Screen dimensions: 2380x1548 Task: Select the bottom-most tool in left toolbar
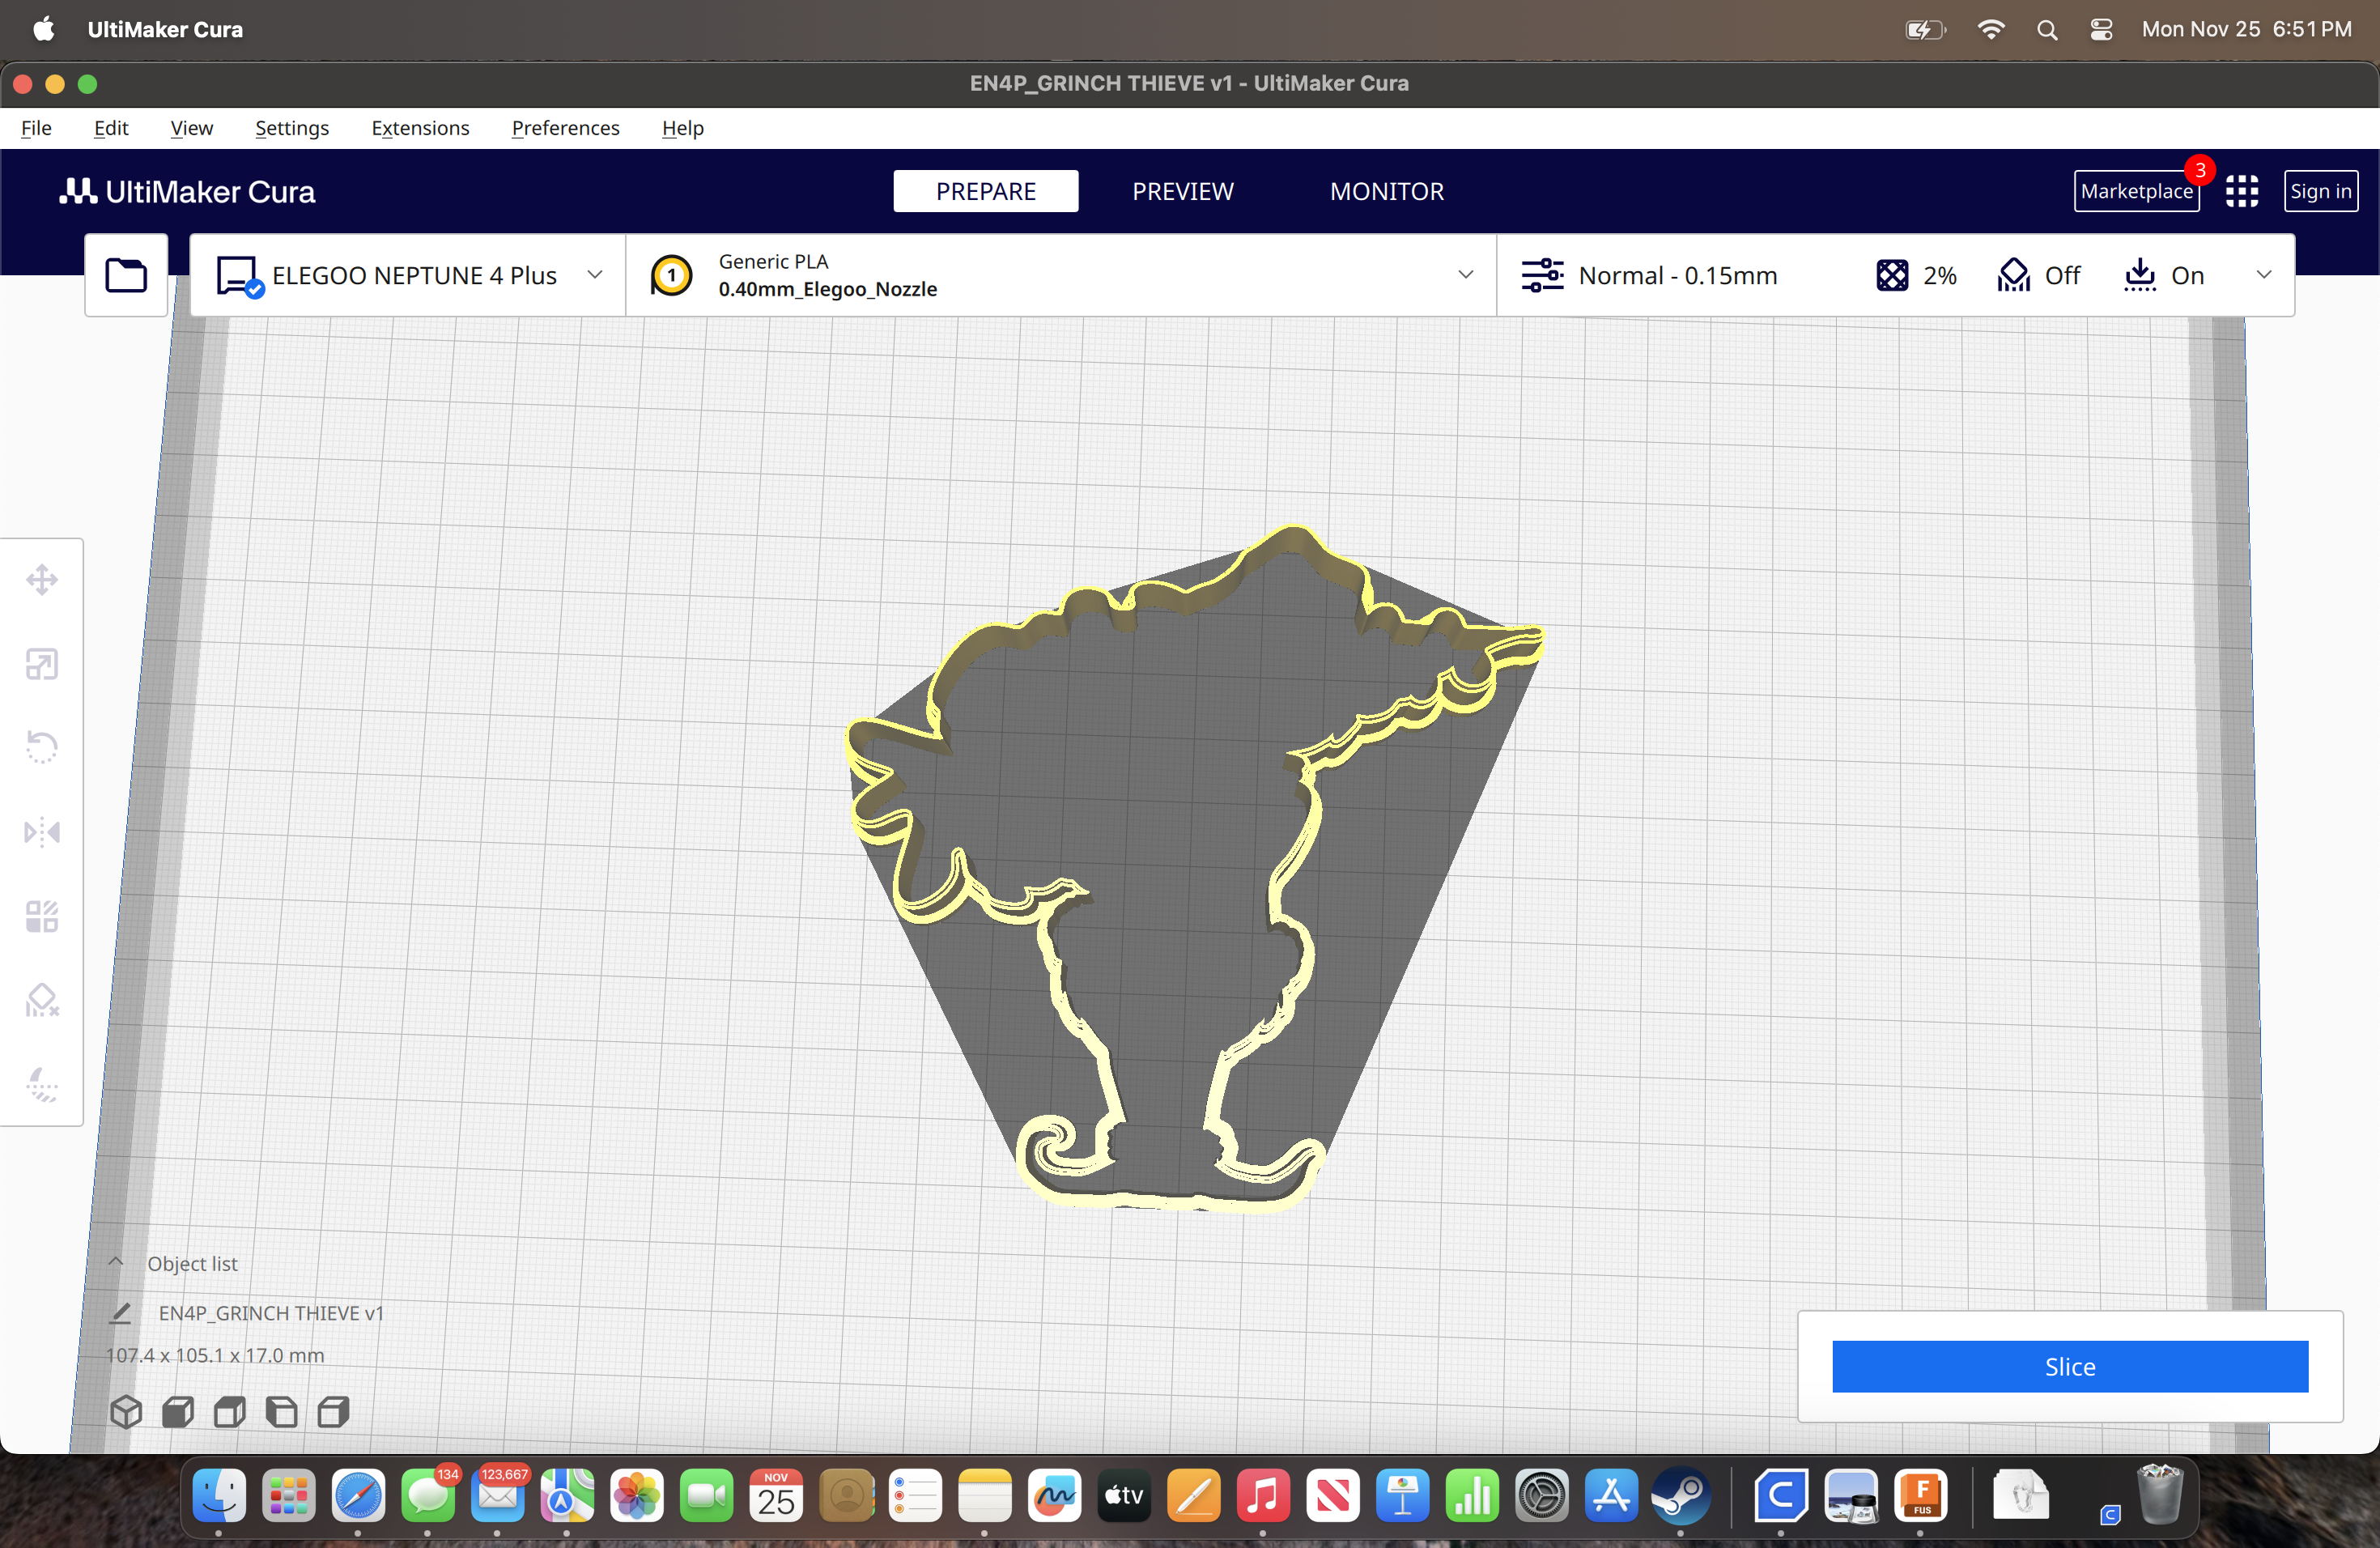click(42, 1084)
